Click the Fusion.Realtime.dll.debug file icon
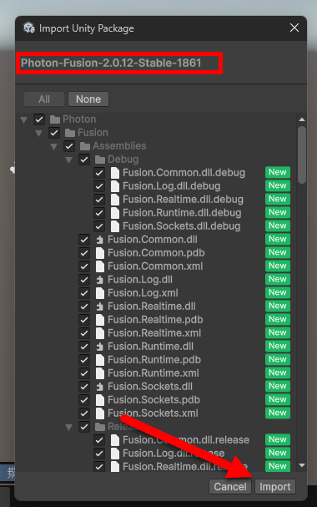 point(115,200)
